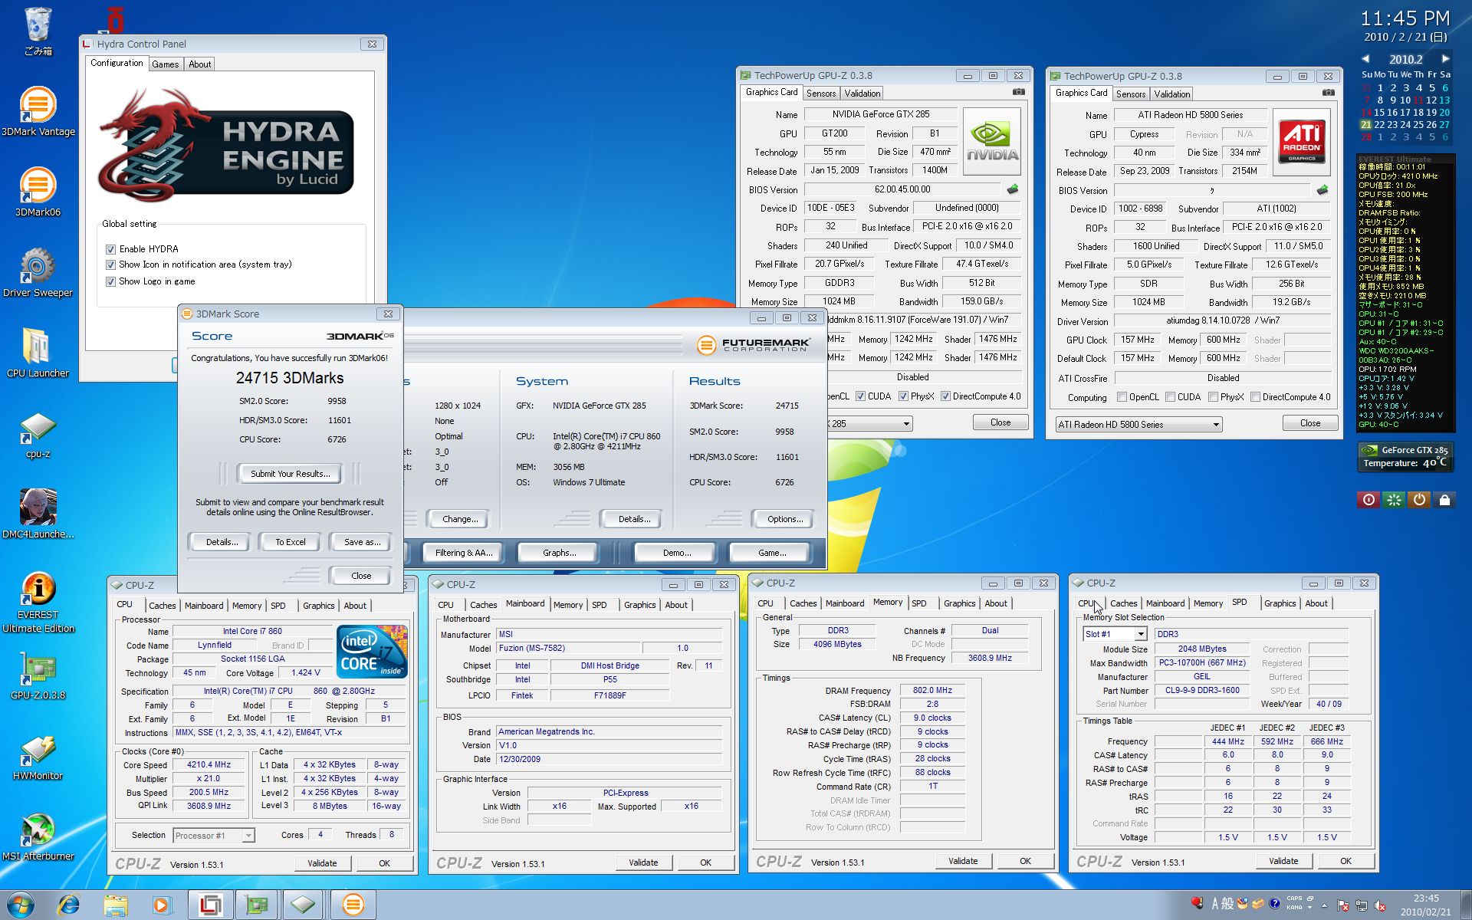1472x920 pixels.
Task: Open EVEREST Ultimate Edition shortcut
Action: pos(38,603)
